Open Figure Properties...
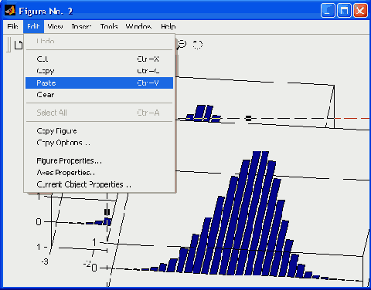The width and height of the screenshot is (371, 290). pos(99,160)
